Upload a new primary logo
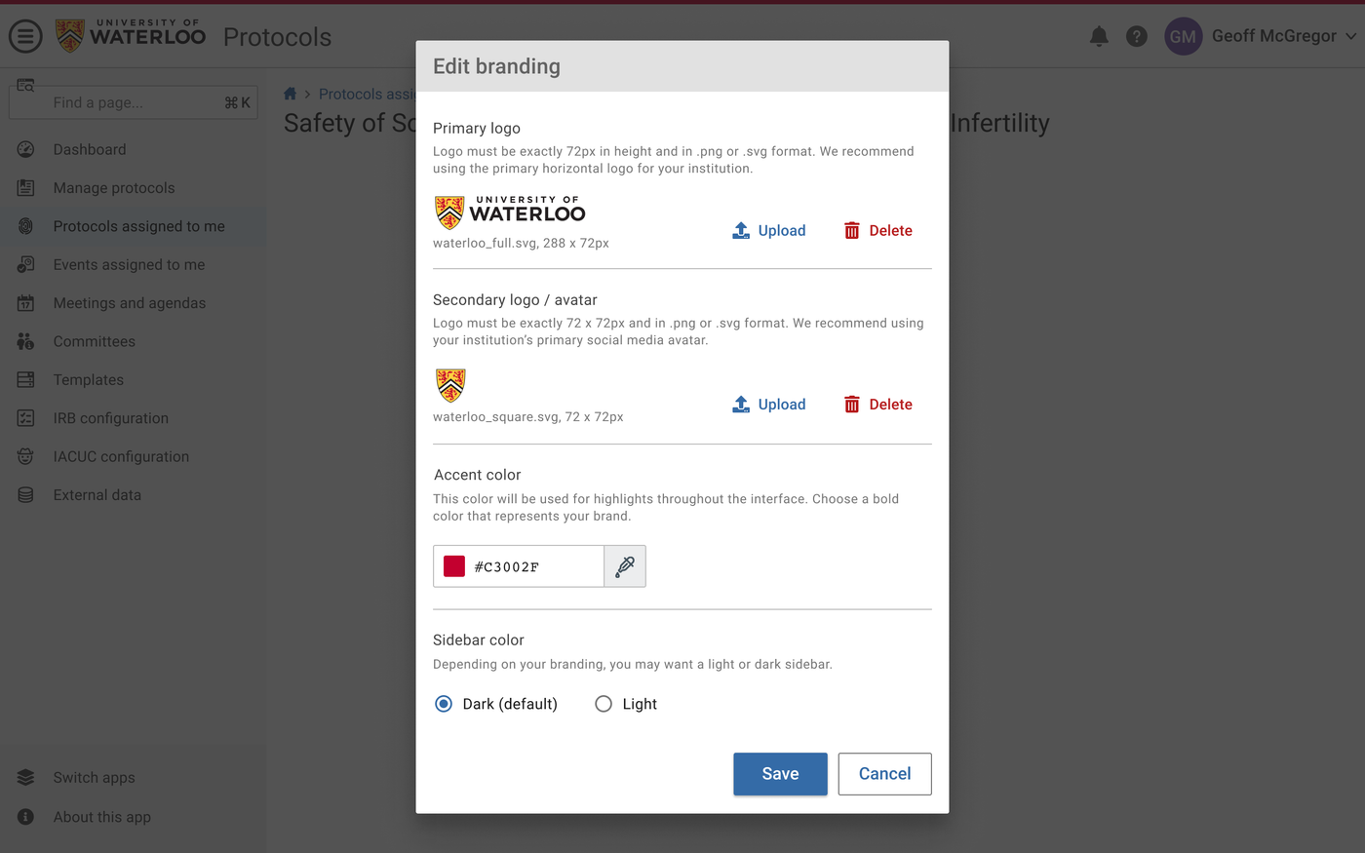 pyautogui.click(x=769, y=230)
